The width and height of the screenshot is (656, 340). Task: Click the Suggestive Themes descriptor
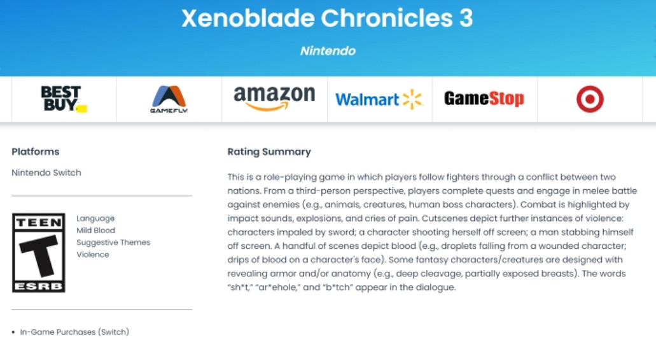(113, 243)
